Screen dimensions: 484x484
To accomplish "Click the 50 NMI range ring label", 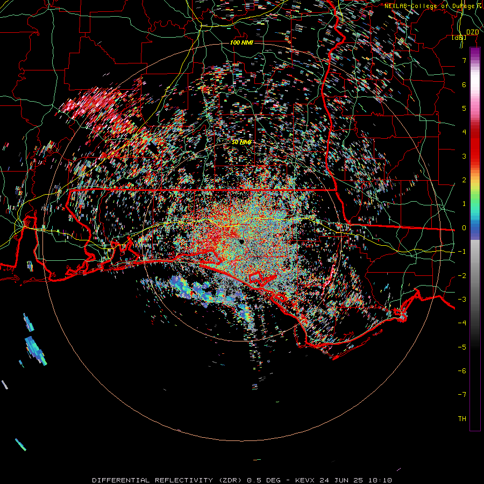I will [x=241, y=143].
